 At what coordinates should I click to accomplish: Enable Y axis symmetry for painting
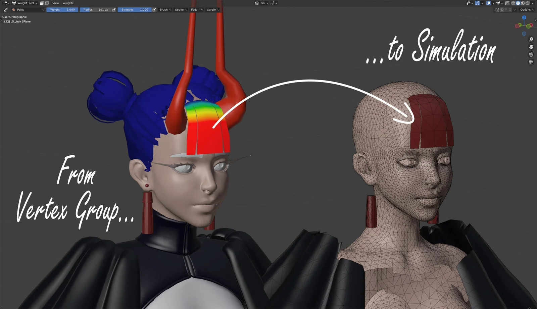(x=506, y=10)
